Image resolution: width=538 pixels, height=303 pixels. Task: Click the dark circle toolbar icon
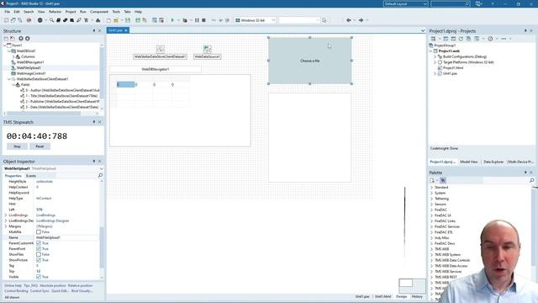pyautogui.click(x=40, y=20)
